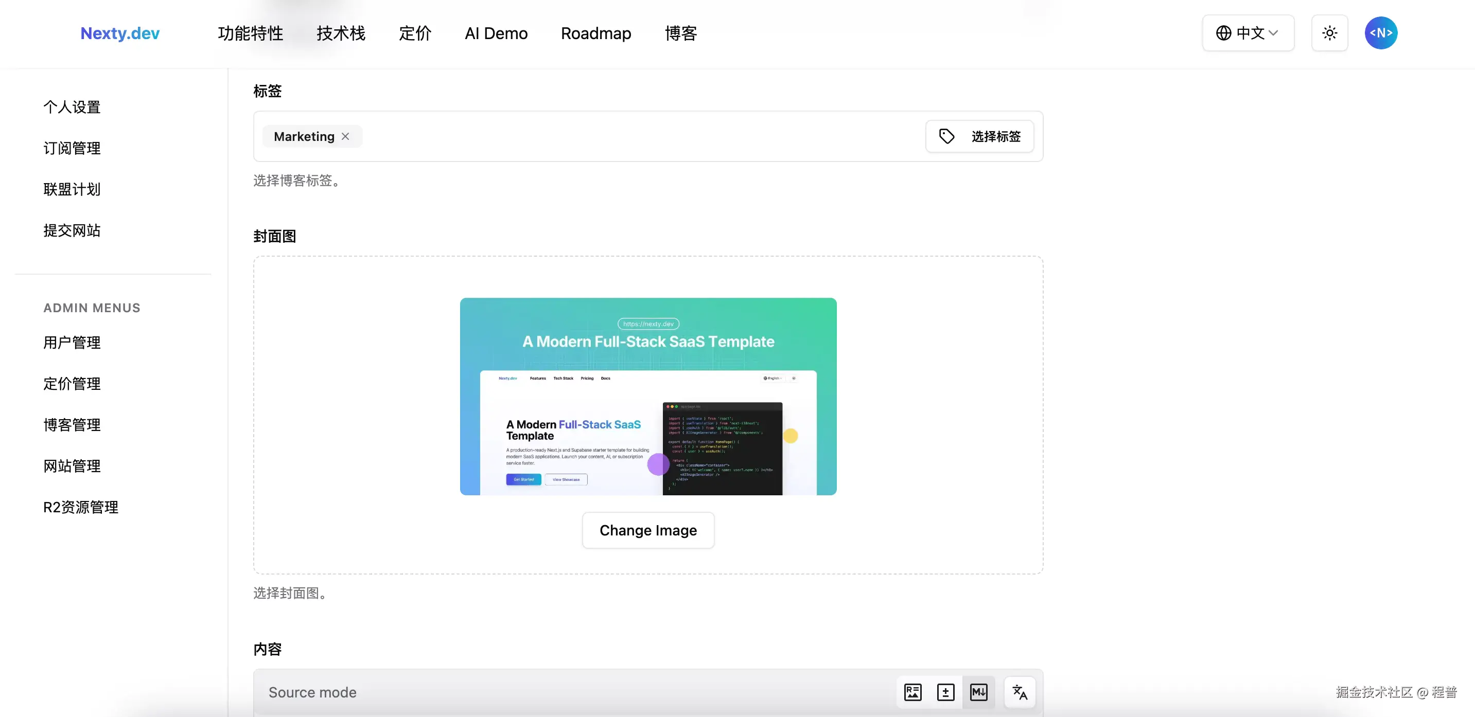Click the Nexty.dev logo

[119, 33]
